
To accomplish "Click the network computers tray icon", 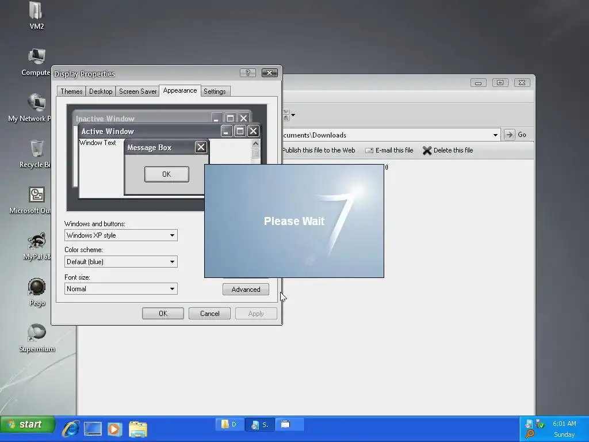I will point(529,424).
